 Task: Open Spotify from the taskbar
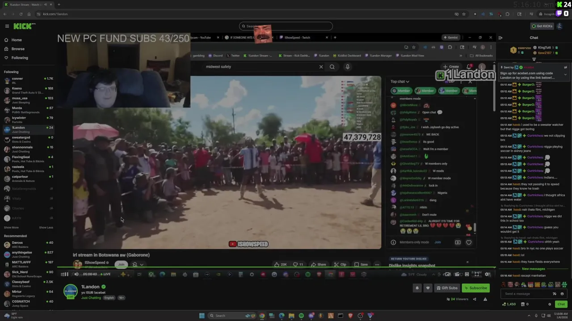point(301,316)
